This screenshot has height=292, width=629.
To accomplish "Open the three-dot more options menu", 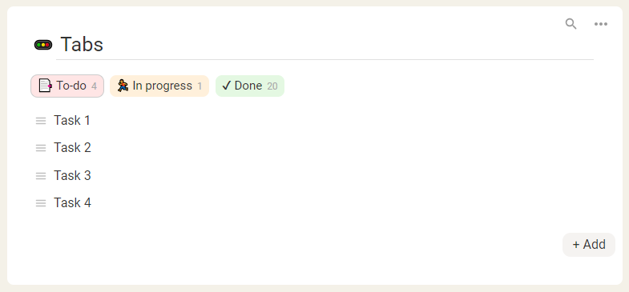I will 600,24.
